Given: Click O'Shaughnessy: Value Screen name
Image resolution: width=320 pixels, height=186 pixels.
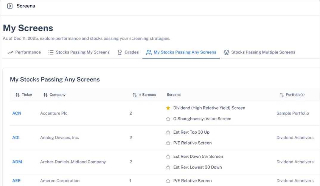Looking at the screenshot, I should click(202, 119).
